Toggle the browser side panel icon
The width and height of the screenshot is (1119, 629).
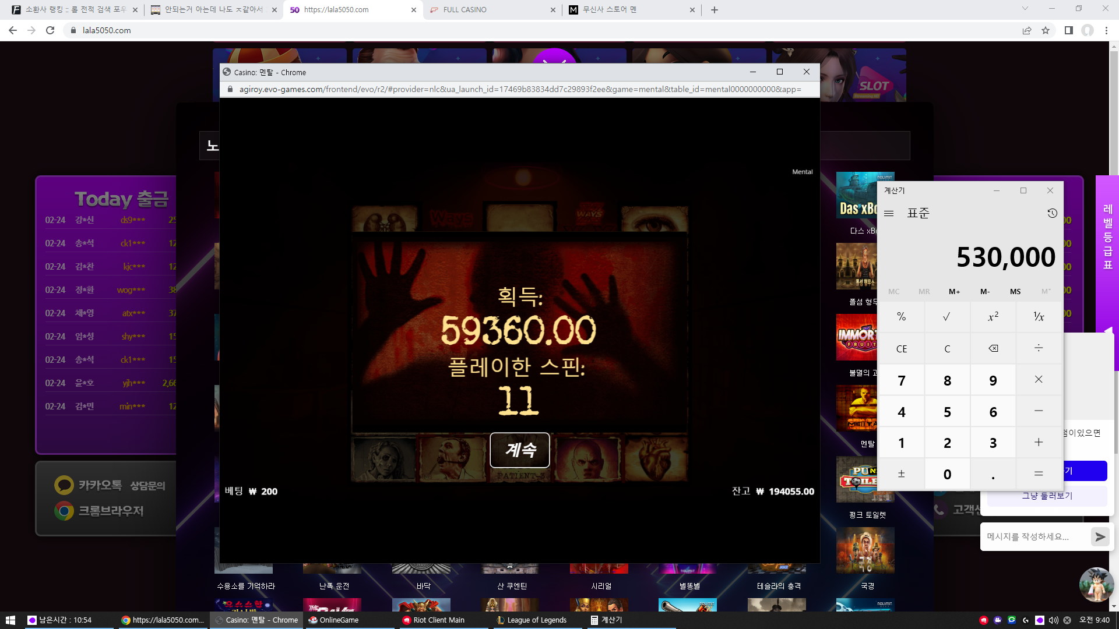(x=1069, y=30)
